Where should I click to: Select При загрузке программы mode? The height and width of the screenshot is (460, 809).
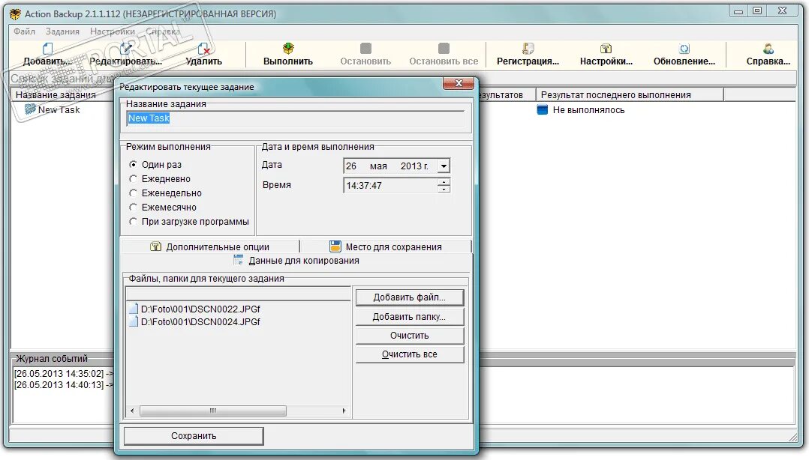133,222
